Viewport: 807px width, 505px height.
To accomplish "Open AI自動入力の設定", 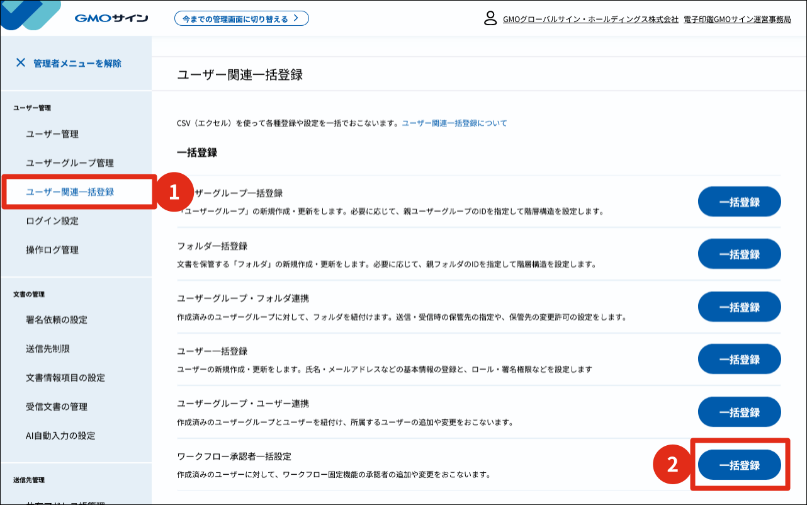I will 61,434.
